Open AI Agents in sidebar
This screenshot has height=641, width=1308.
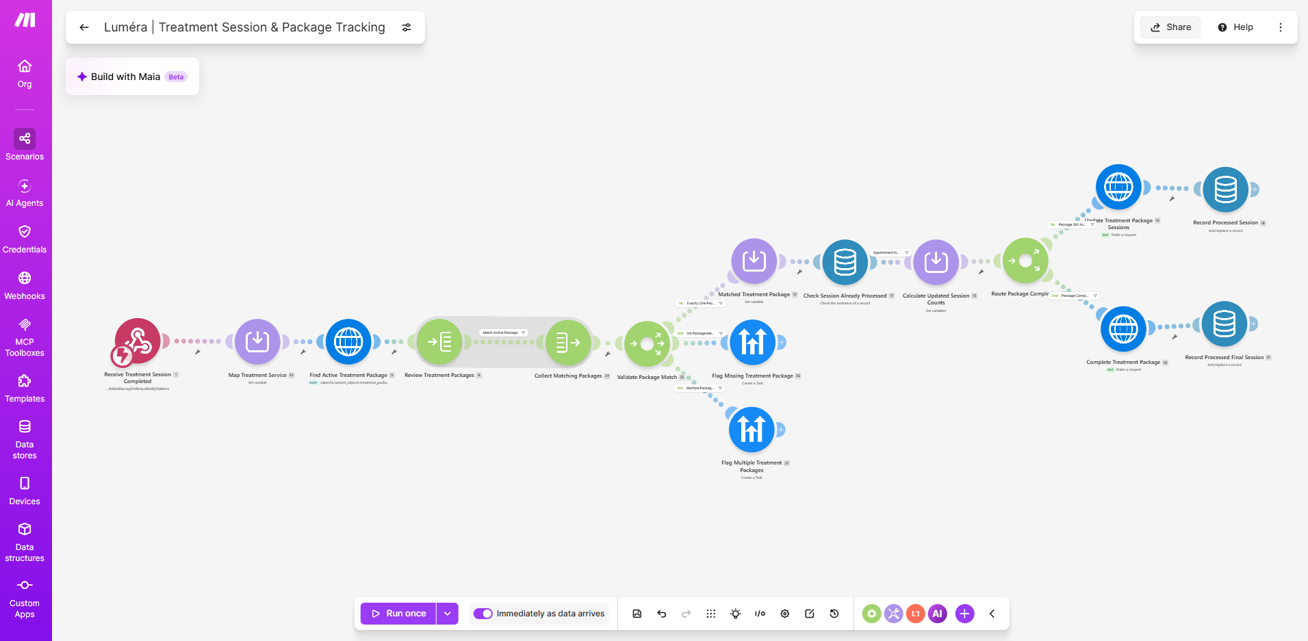(x=25, y=193)
